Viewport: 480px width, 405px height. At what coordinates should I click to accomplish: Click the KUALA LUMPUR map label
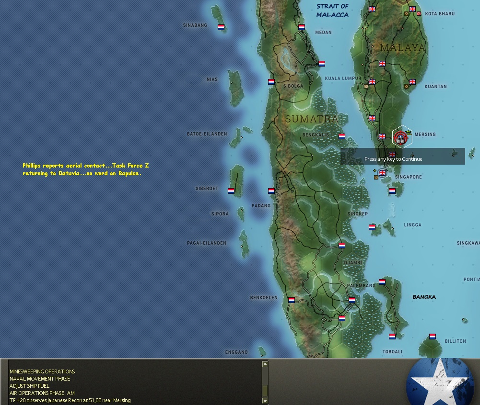(343, 79)
